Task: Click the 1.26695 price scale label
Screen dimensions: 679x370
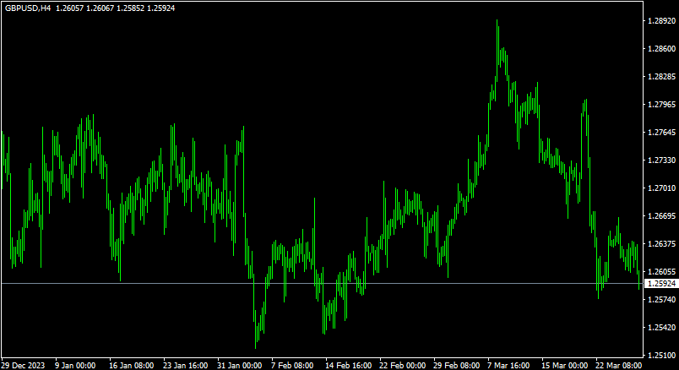Action: pyautogui.click(x=661, y=216)
